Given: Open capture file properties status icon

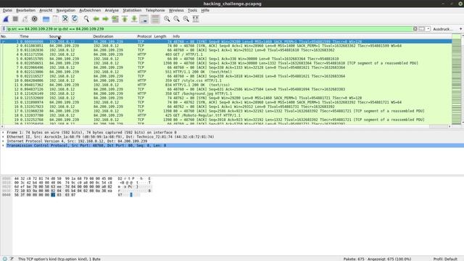Looking at the screenshot, I should click(12, 259).
